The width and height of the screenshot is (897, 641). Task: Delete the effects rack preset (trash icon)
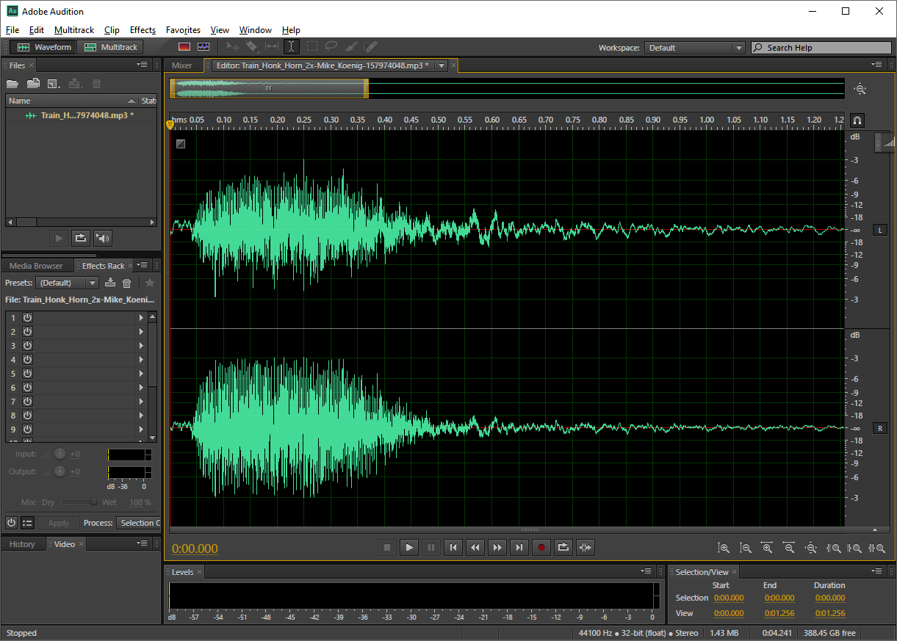tap(126, 283)
